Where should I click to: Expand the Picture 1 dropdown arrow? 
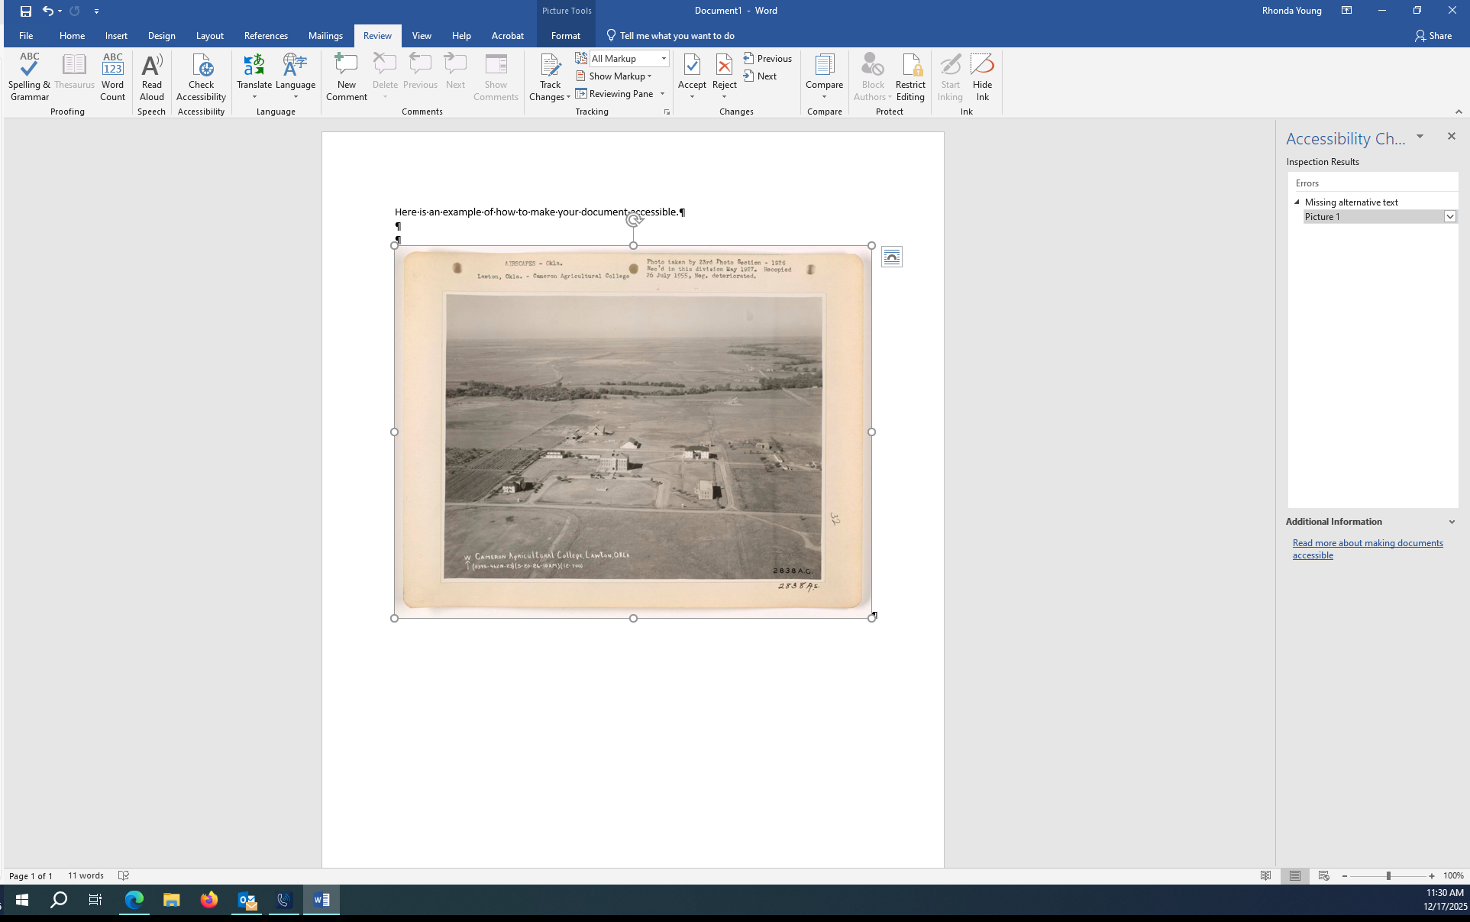[1449, 217]
